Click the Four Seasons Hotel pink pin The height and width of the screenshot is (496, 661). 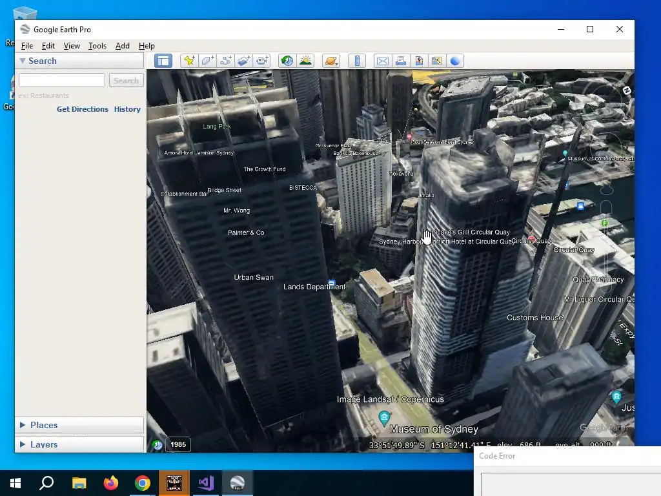point(409,137)
